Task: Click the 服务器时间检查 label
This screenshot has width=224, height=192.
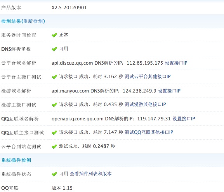Action: (x=19, y=35)
